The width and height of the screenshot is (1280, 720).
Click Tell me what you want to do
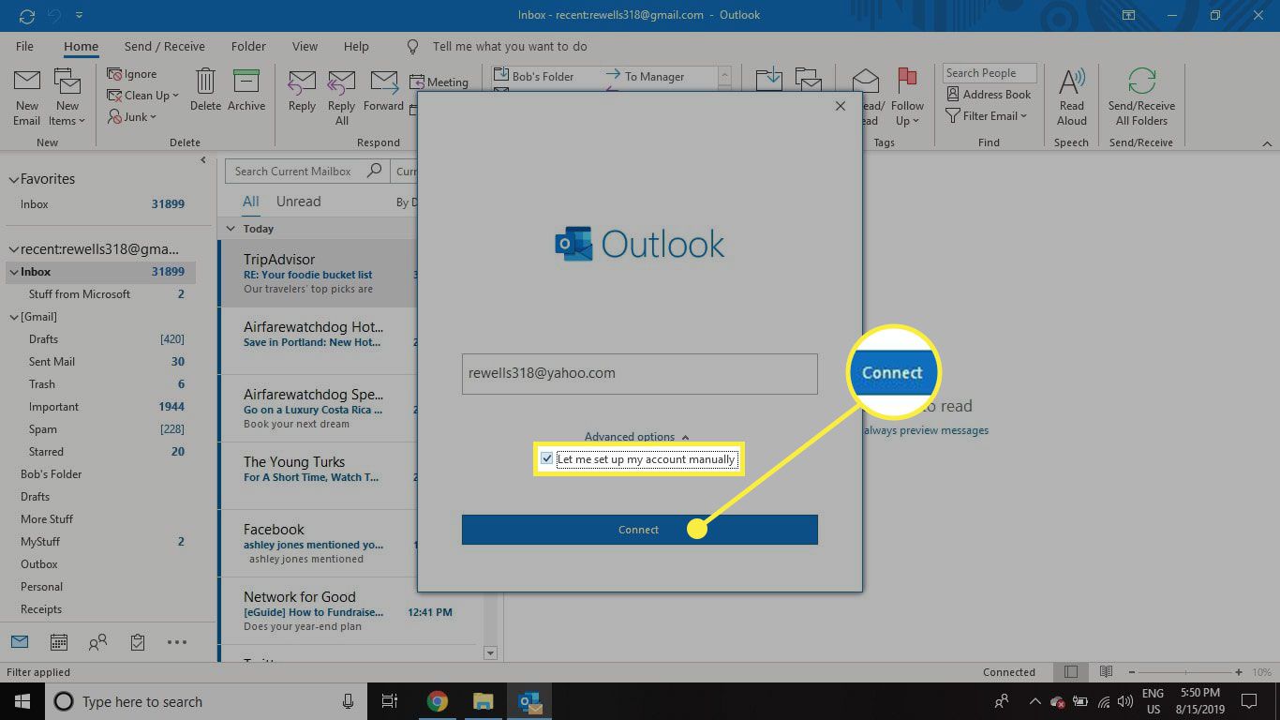coord(510,46)
